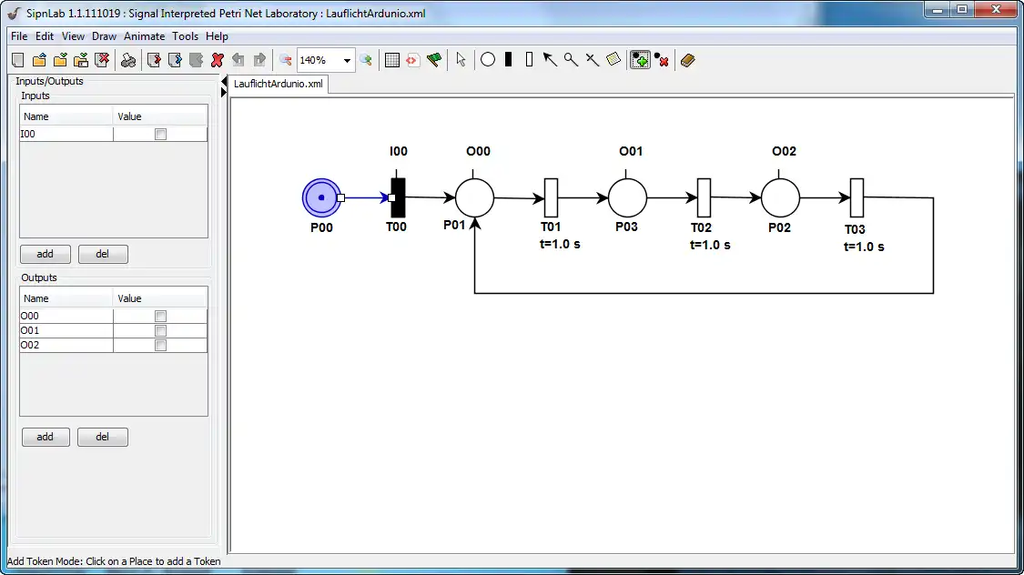This screenshot has height=575, width=1024.
Task: Toggle the O00 output value checkbox
Action: [x=160, y=316]
